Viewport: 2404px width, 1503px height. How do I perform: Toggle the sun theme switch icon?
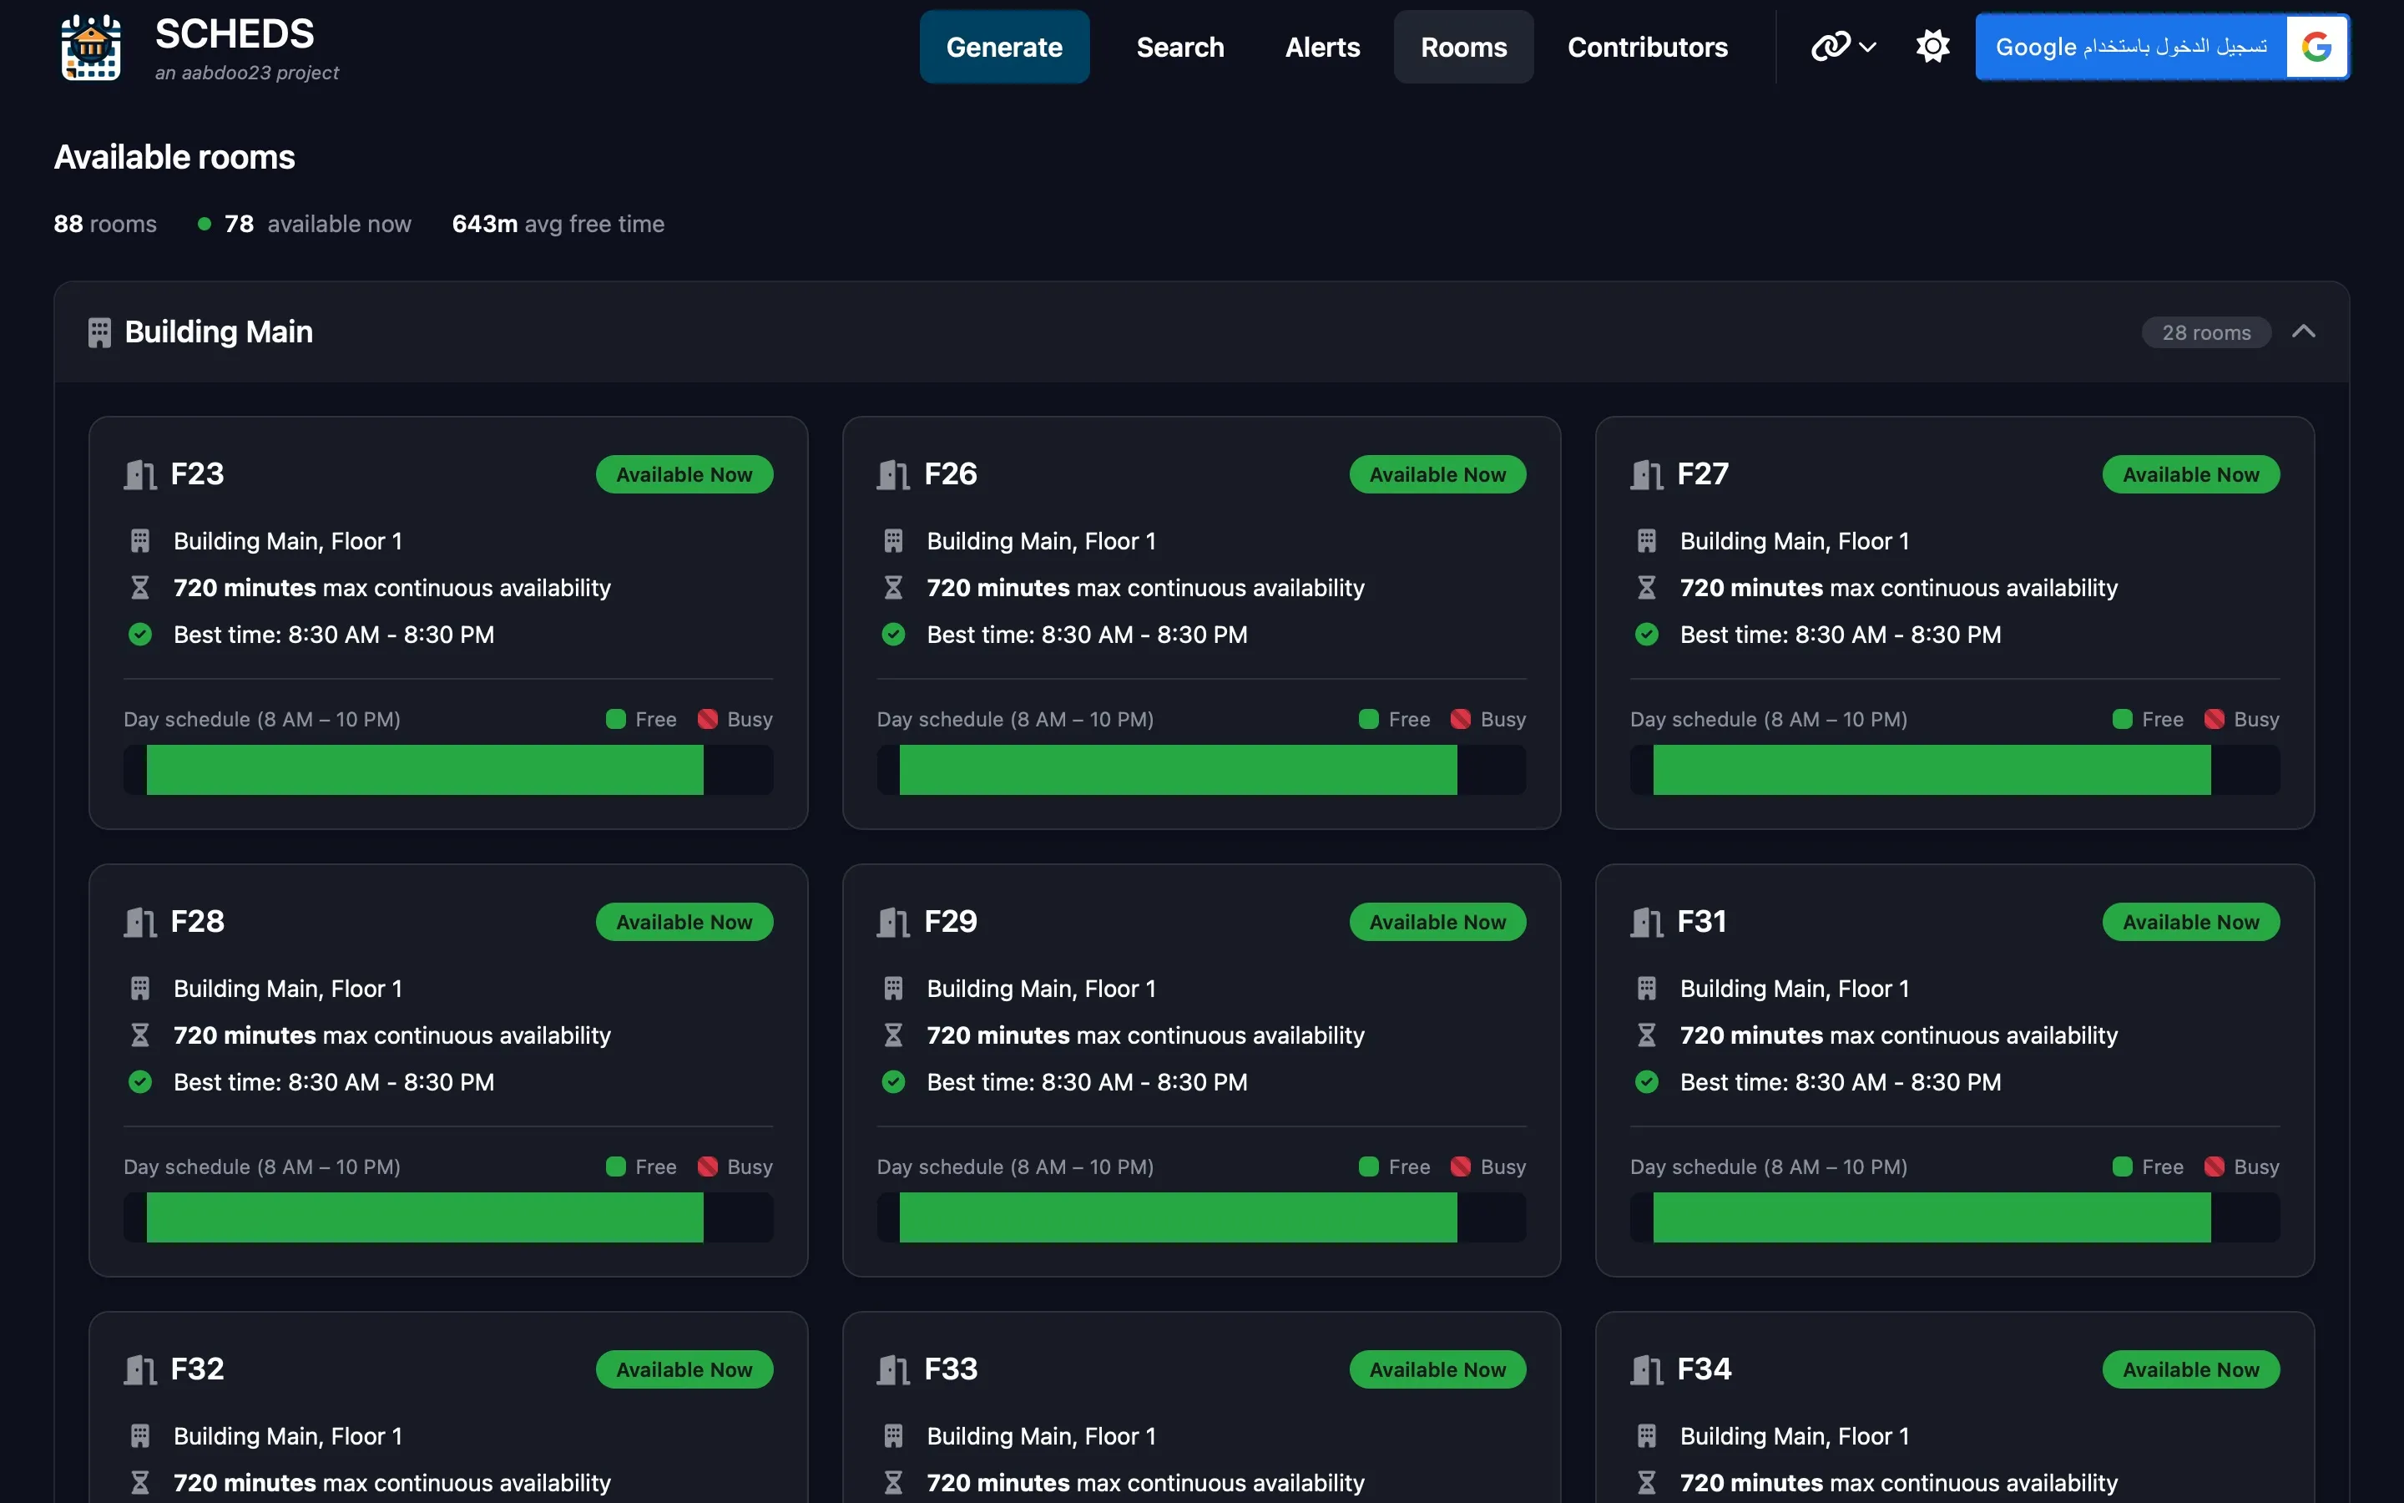tap(1932, 47)
